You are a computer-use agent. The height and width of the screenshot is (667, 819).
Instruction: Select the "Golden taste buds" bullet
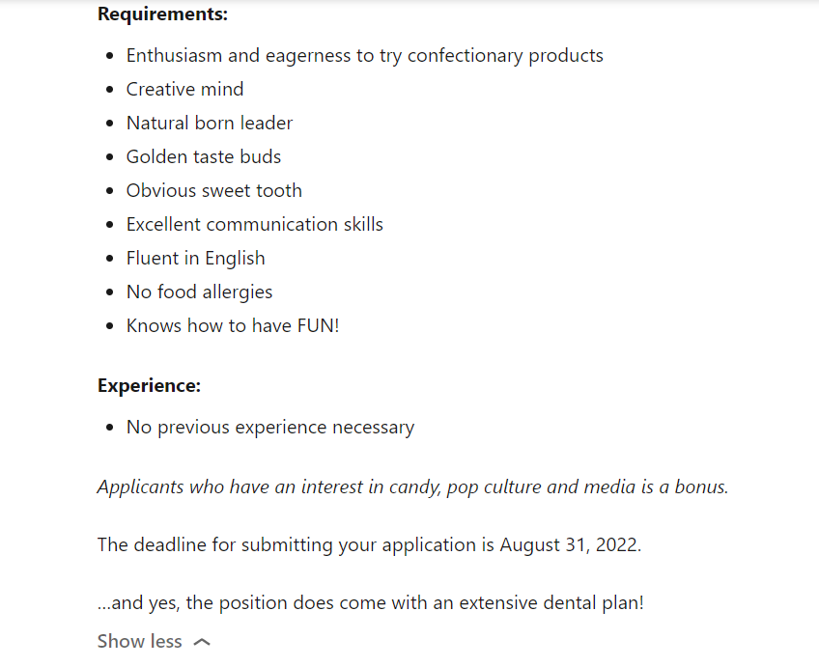coord(203,157)
